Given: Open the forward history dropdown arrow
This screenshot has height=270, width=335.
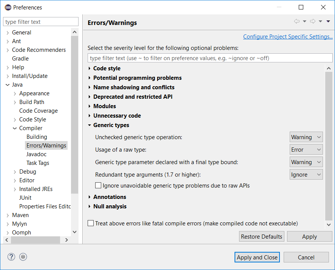Looking at the screenshot, I should 321,21.
